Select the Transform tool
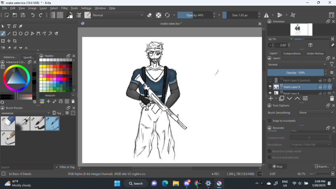The image size is (336, 189). pos(3,41)
